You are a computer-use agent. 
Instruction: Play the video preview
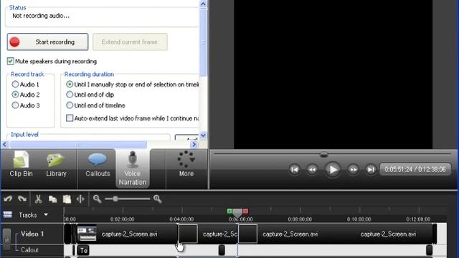[333, 170]
